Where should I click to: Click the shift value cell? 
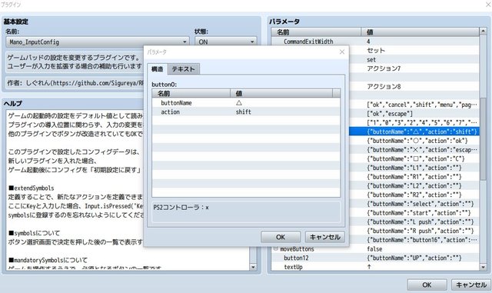244,112
